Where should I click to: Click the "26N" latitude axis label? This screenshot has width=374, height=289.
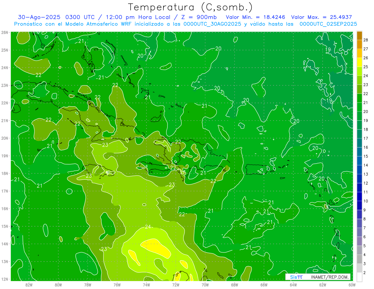click(5, 32)
